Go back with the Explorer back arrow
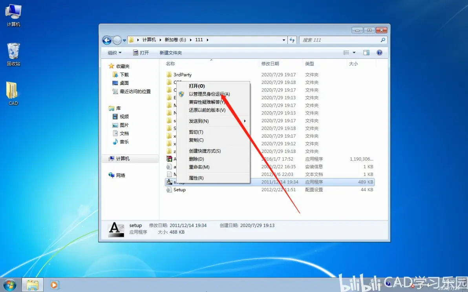The image size is (468, 292). pyautogui.click(x=107, y=40)
